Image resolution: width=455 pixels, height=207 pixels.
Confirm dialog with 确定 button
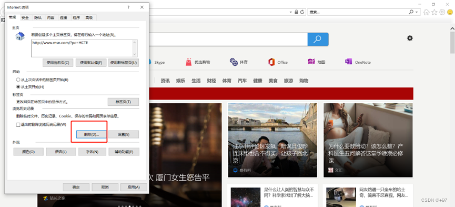[76, 187]
